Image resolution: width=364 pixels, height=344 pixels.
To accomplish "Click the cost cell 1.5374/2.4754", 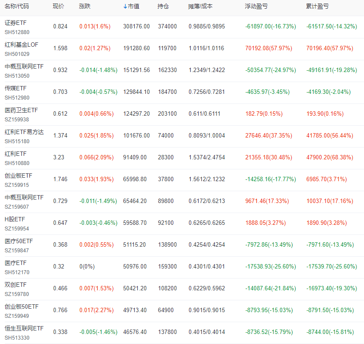I will (206, 157).
